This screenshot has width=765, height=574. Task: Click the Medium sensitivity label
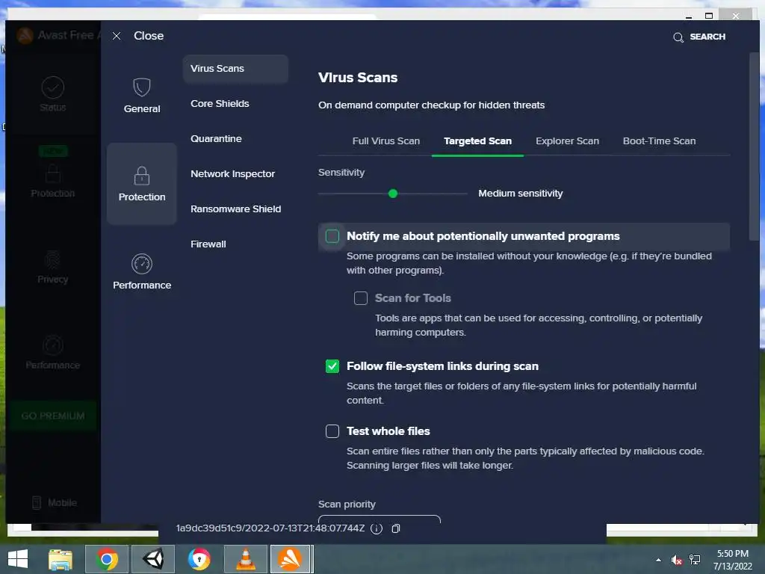coord(520,194)
